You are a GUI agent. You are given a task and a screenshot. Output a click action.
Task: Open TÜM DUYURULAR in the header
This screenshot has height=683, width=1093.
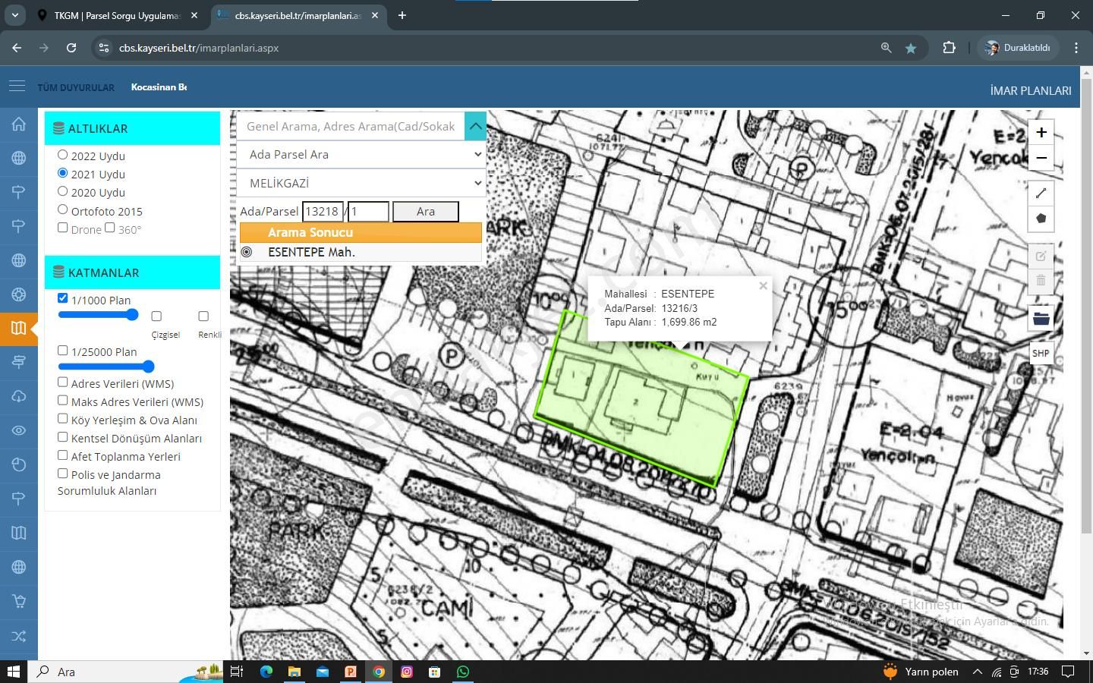(x=76, y=88)
